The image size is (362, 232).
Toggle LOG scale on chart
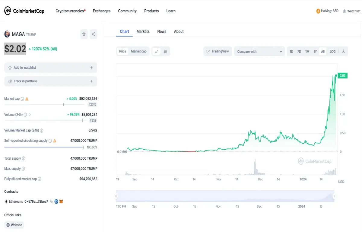pyautogui.click(x=333, y=52)
